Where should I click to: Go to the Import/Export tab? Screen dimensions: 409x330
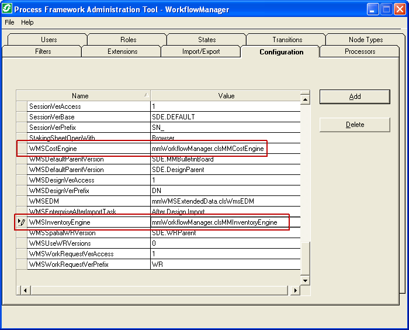pos(201,51)
